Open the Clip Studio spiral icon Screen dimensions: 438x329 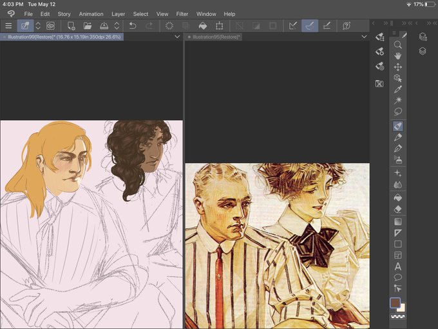pos(50,26)
